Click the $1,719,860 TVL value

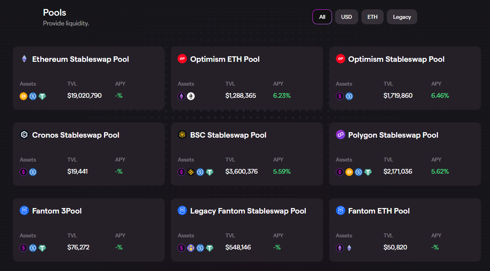(398, 96)
